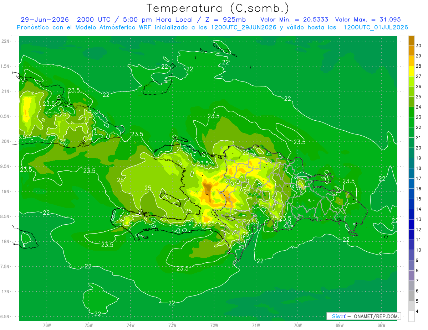The image size is (428, 330).
Task: Click the yellow swatch between legend 27 and 28
Action: [411, 71]
